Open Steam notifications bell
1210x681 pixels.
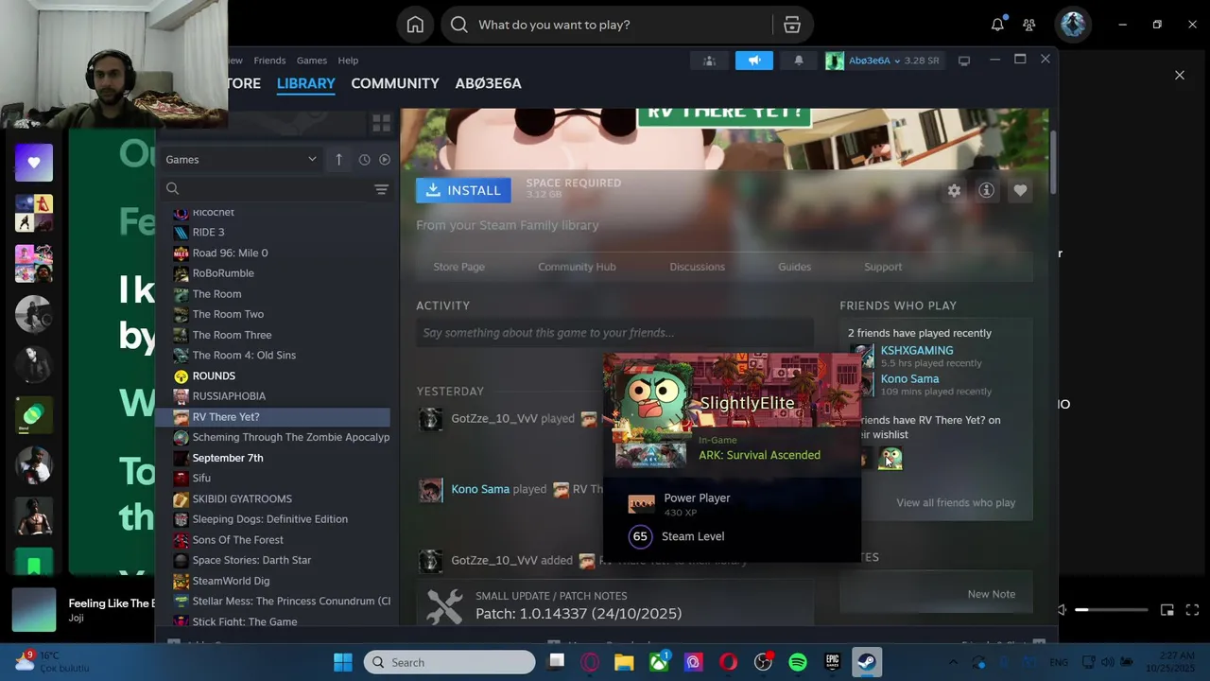click(799, 61)
